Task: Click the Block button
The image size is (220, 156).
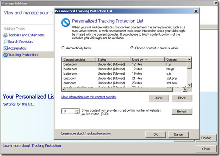Action: point(182,98)
